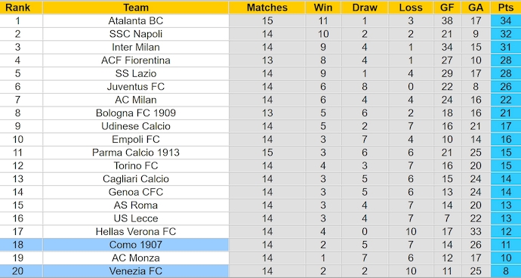Click the Matches column header
This screenshot has width=521, height=278.
point(267,8)
